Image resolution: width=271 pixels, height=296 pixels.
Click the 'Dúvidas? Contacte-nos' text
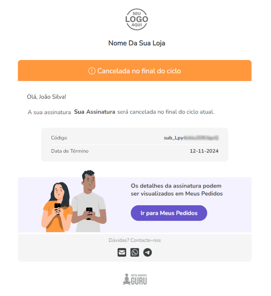135,240
